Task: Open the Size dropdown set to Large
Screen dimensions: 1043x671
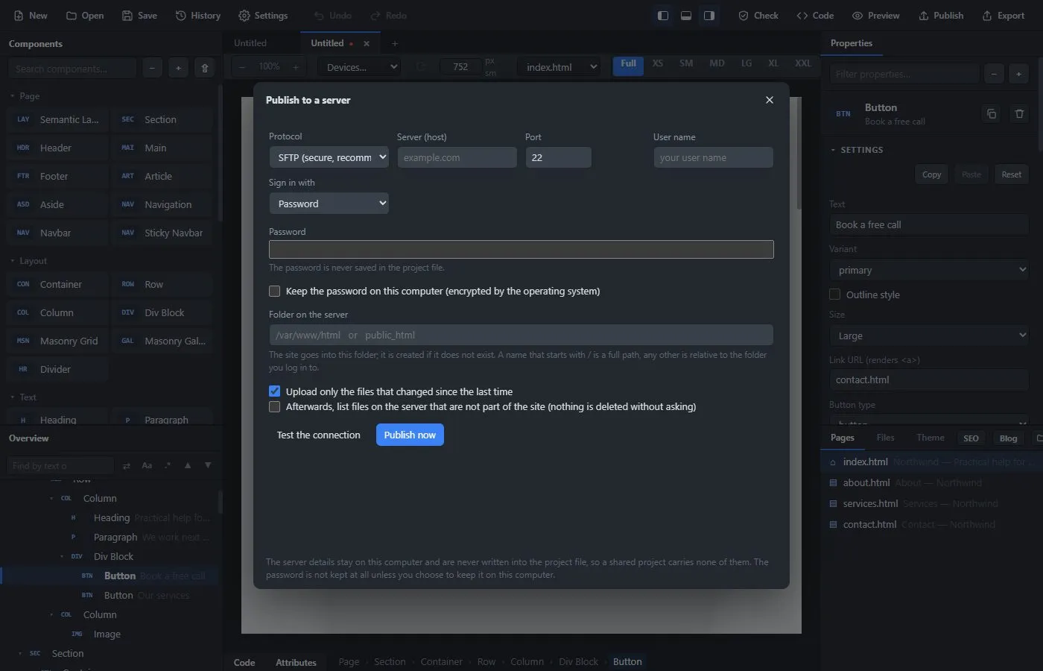Action: click(929, 335)
